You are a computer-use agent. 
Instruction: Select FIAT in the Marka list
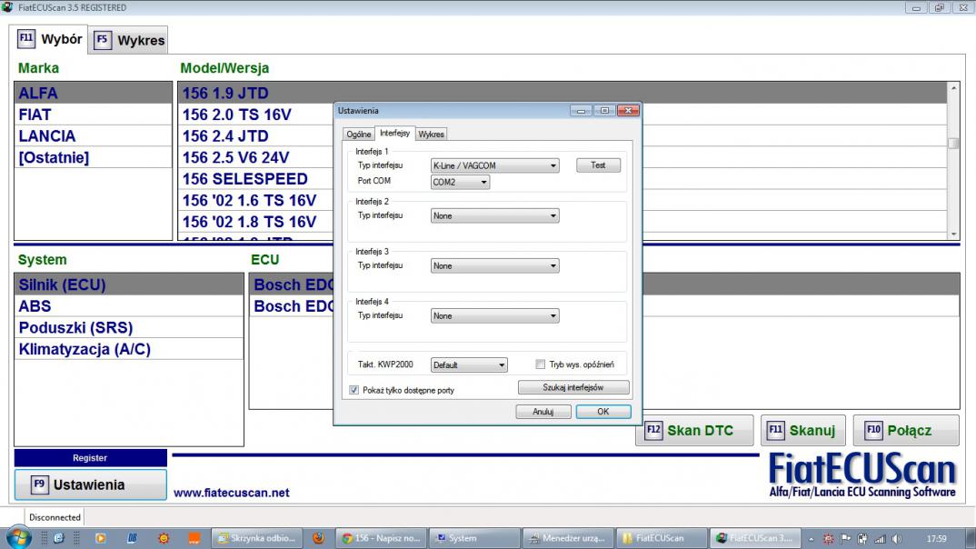[94, 115]
